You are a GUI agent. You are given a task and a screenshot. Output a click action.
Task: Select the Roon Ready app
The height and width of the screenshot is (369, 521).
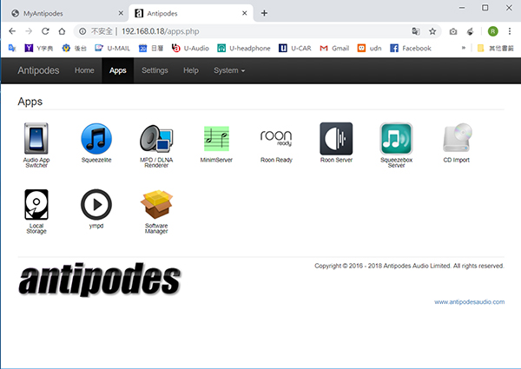276,138
